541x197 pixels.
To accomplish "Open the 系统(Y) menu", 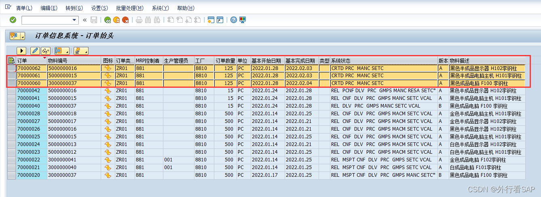I will pos(160,8).
